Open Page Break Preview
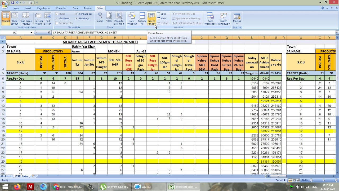Viewport: 339px width, 191px height. coord(26,19)
